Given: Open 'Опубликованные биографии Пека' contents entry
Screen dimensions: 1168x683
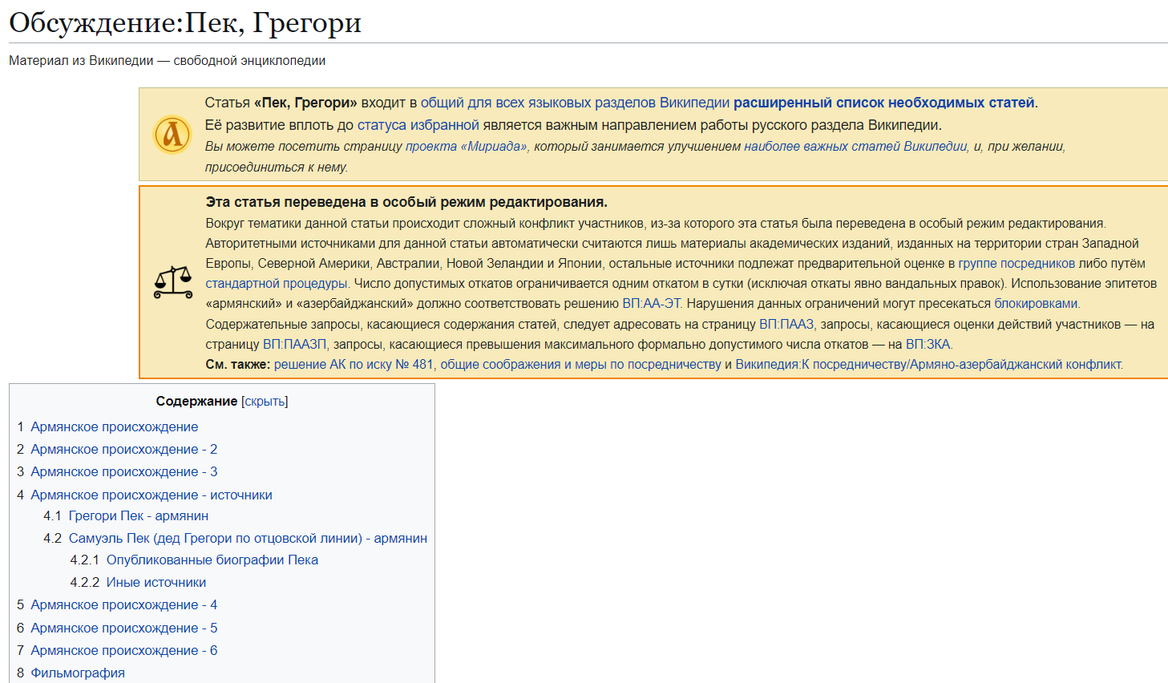Looking at the screenshot, I should pyautogui.click(x=212, y=560).
